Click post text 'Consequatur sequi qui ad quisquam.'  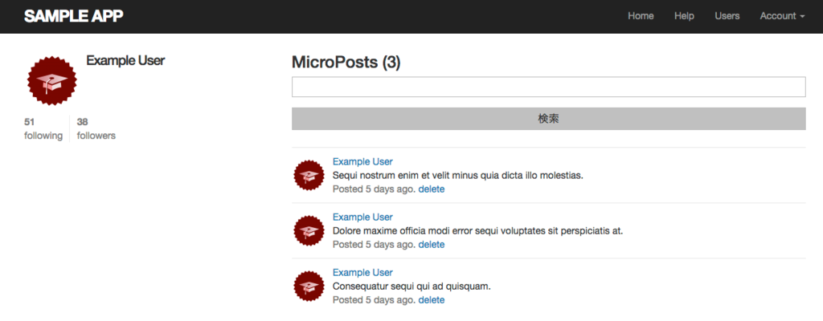click(412, 286)
